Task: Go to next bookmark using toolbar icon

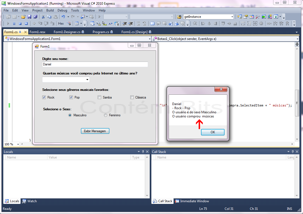Action: click(x=165, y=24)
